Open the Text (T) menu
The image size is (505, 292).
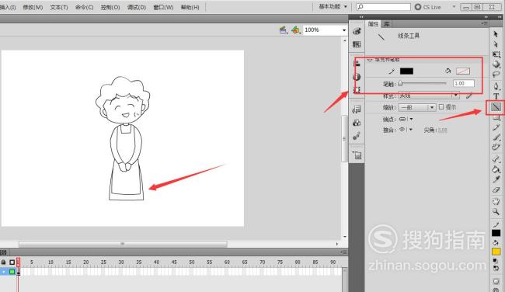(59, 7)
